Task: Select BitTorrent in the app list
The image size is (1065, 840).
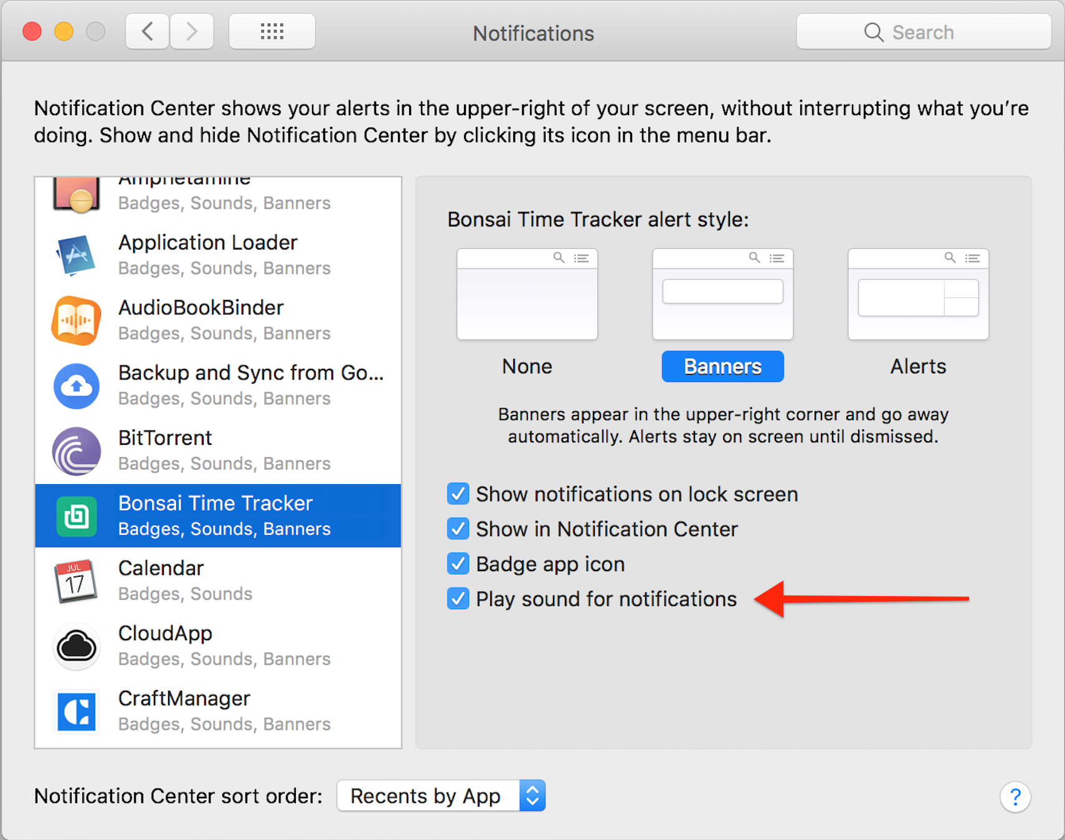Action: 218,451
